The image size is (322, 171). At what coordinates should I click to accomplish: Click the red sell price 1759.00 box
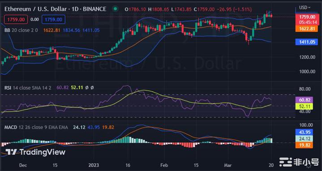(16, 20)
